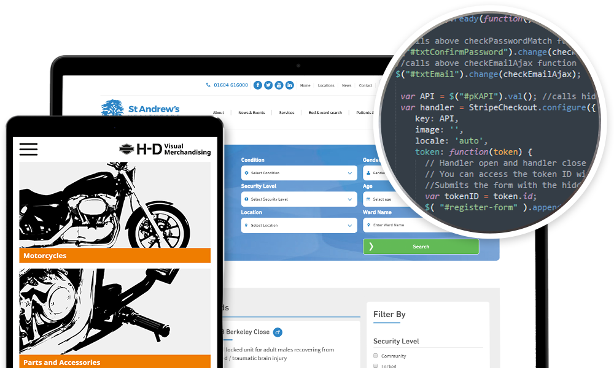Expand the Select Location dropdown
This screenshot has width=614, height=368.
point(298,225)
